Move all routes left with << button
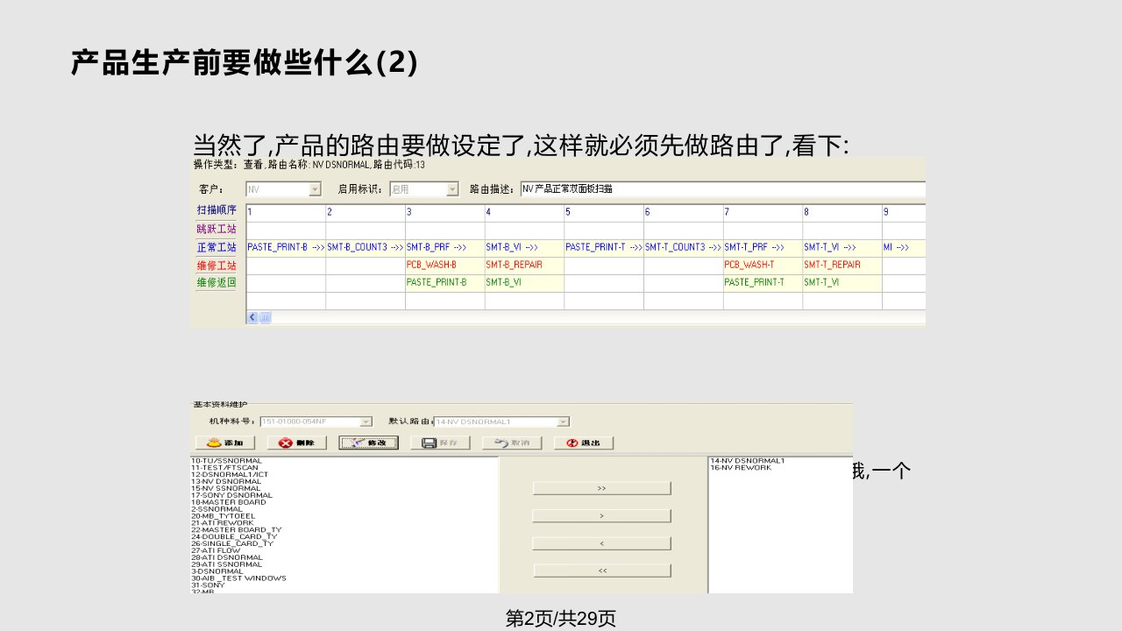The image size is (1122, 631). pos(601,571)
